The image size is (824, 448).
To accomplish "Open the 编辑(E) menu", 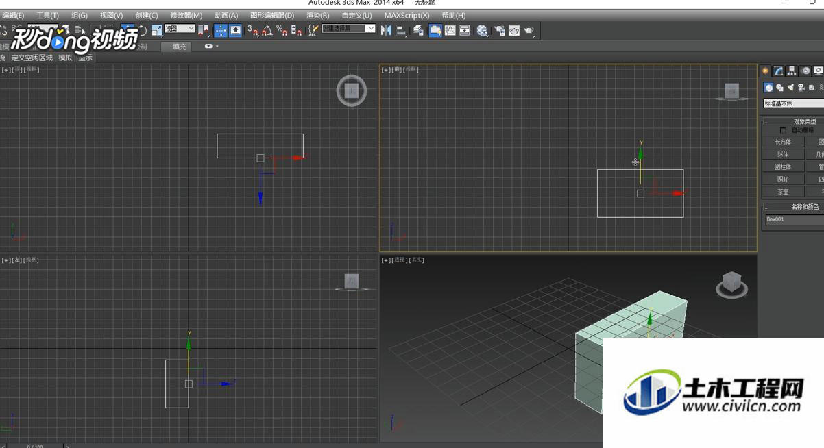I will pos(12,15).
